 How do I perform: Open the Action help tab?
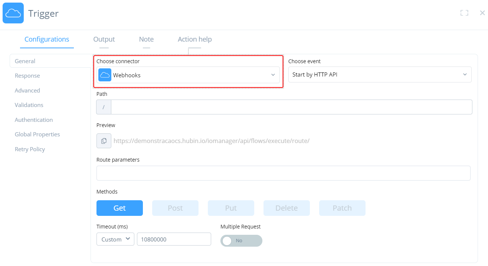tap(194, 39)
